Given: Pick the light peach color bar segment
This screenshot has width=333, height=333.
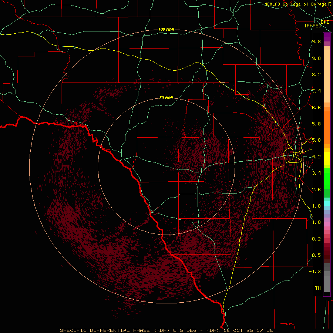Looking at the screenshot, I should click(327, 76).
